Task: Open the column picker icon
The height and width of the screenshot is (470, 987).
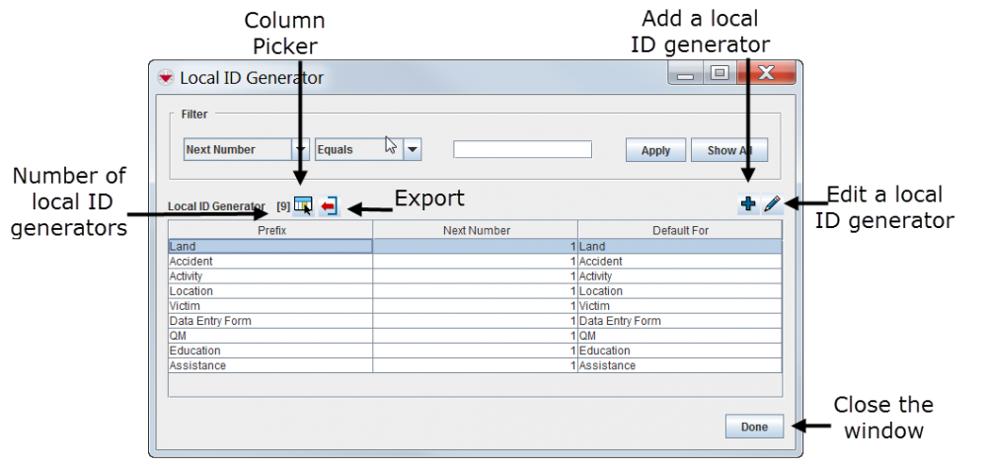Action: 303,204
